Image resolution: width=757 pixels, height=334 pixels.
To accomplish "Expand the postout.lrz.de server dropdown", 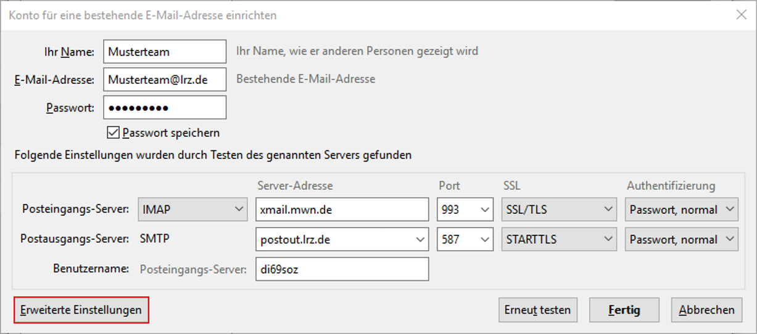I will pos(341,239).
